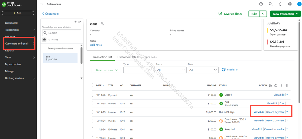Viewport: 302px width, 139px height.
Task: Open customer list options menu icon
Action: pos(80,22)
